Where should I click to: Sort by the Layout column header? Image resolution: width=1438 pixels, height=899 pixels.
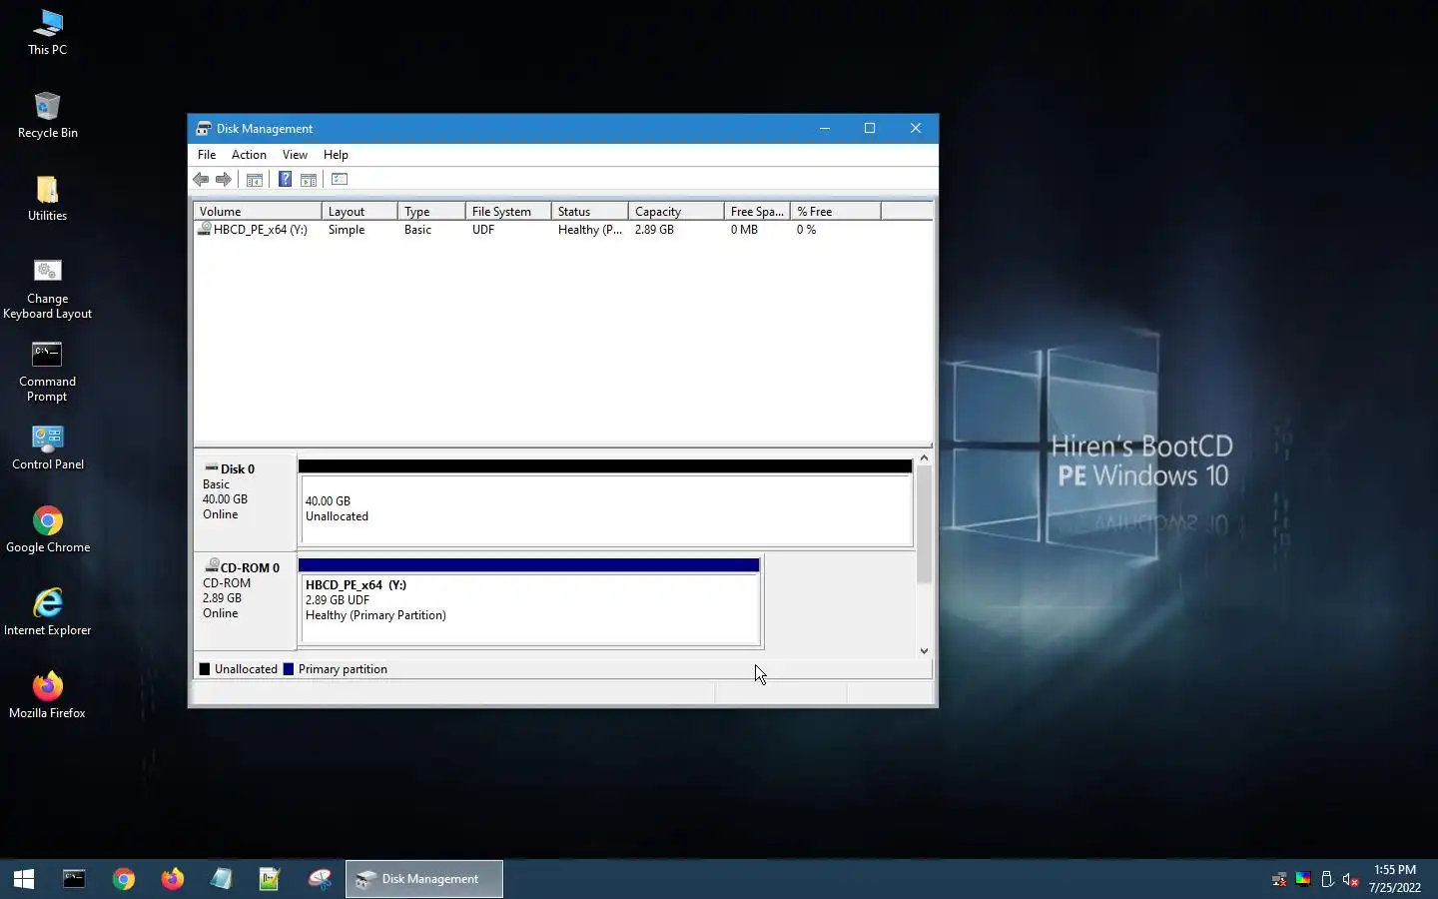359,211
